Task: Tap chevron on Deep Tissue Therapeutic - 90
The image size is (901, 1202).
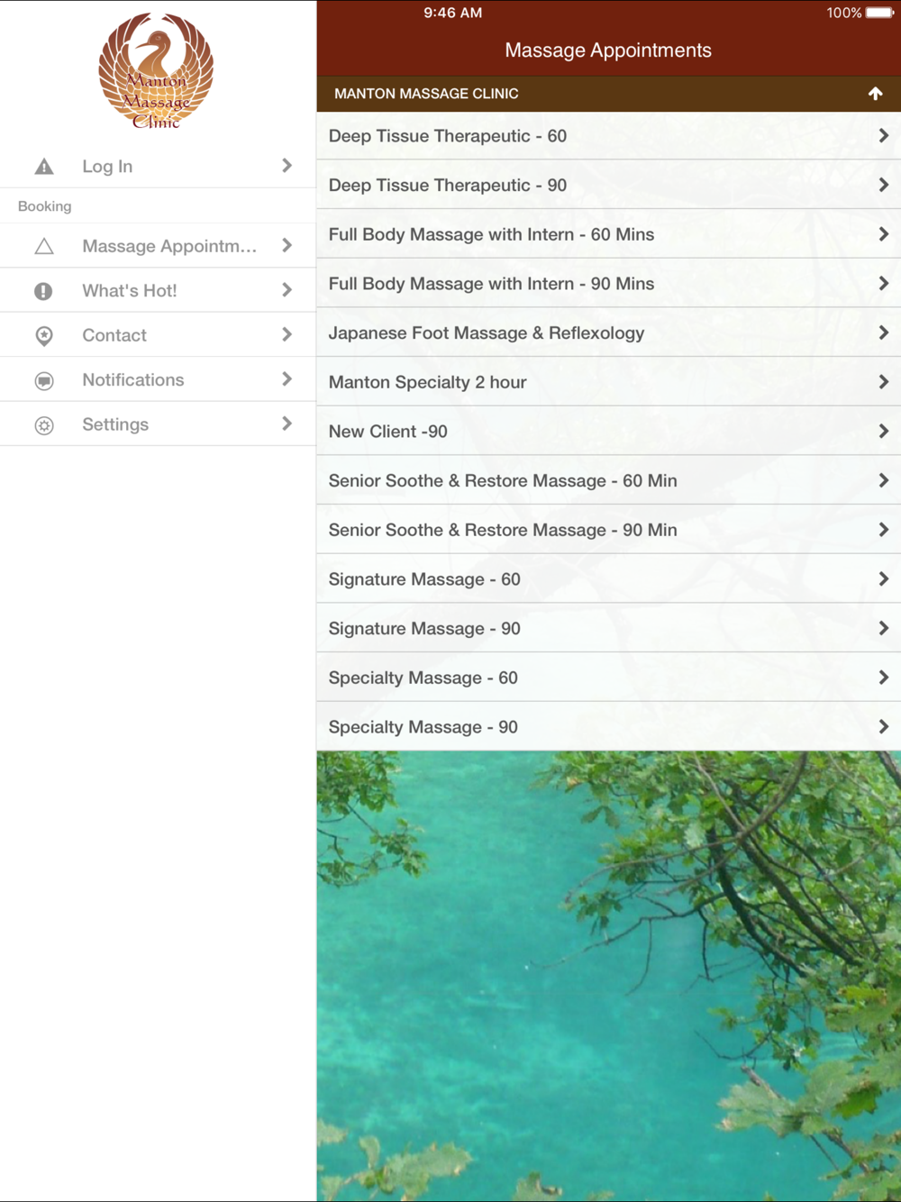Action: [883, 185]
